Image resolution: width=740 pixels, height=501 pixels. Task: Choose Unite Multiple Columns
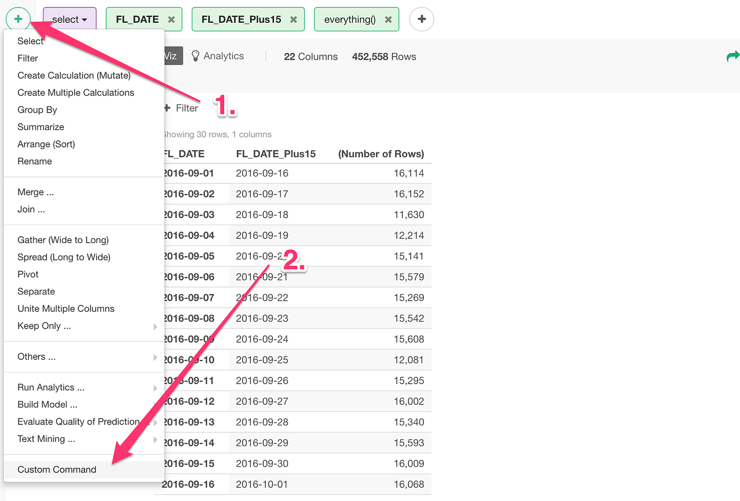66,309
